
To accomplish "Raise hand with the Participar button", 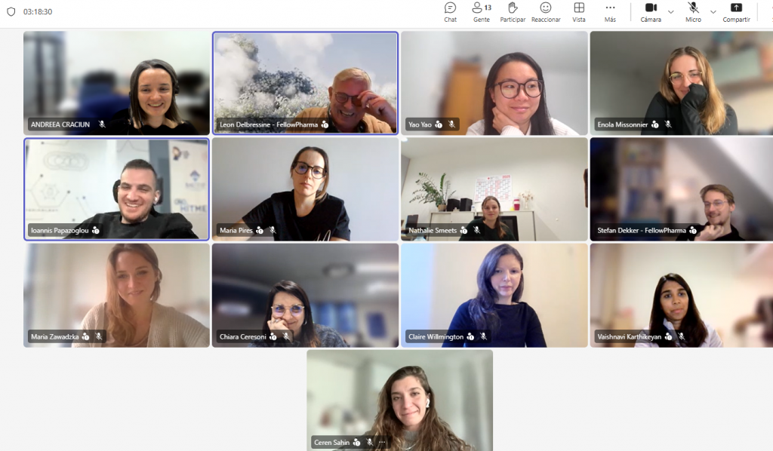I will point(513,12).
